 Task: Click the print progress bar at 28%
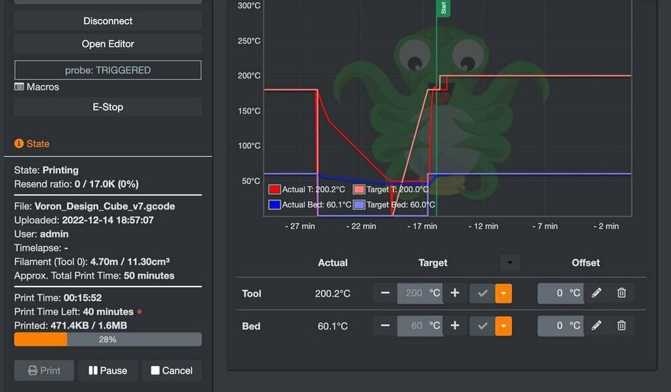click(x=108, y=340)
